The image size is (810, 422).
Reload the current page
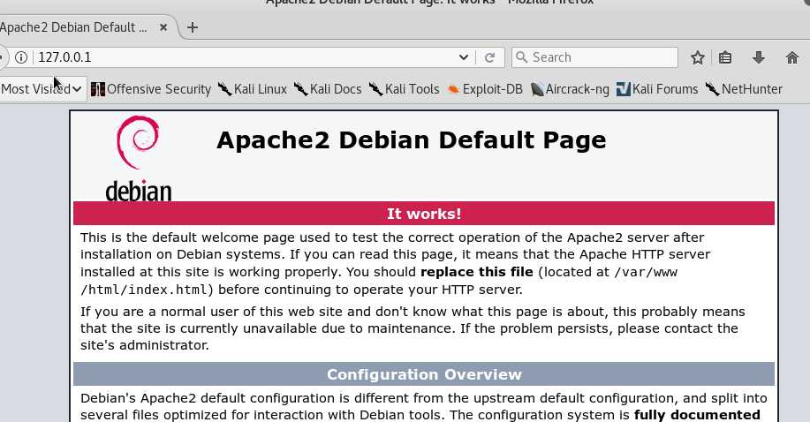pyautogui.click(x=489, y=57)
